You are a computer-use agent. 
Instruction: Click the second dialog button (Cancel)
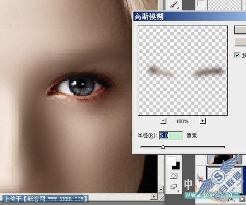(x=240, y=42)
